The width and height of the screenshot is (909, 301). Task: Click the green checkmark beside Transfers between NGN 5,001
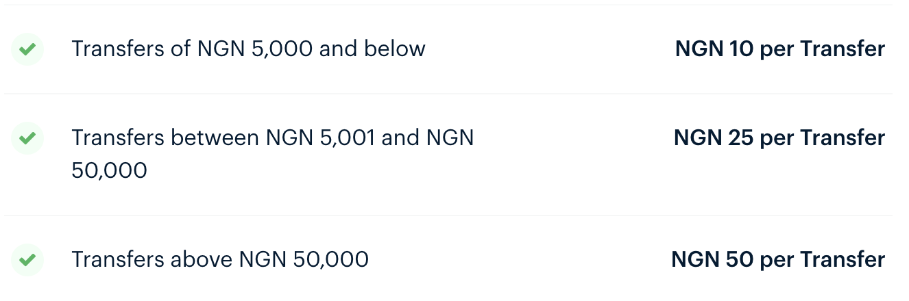coord(27,138)
